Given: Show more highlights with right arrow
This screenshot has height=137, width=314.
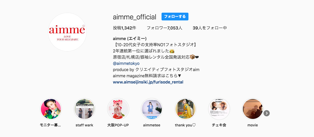Looking at the screenshot, I should [x=267, y=113].
